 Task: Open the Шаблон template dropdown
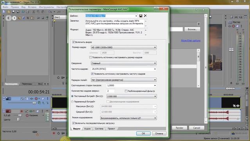pos(136,16)
